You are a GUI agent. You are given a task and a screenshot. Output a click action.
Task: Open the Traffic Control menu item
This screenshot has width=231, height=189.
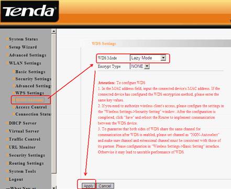pyautogui.click(x=25, y=139)
